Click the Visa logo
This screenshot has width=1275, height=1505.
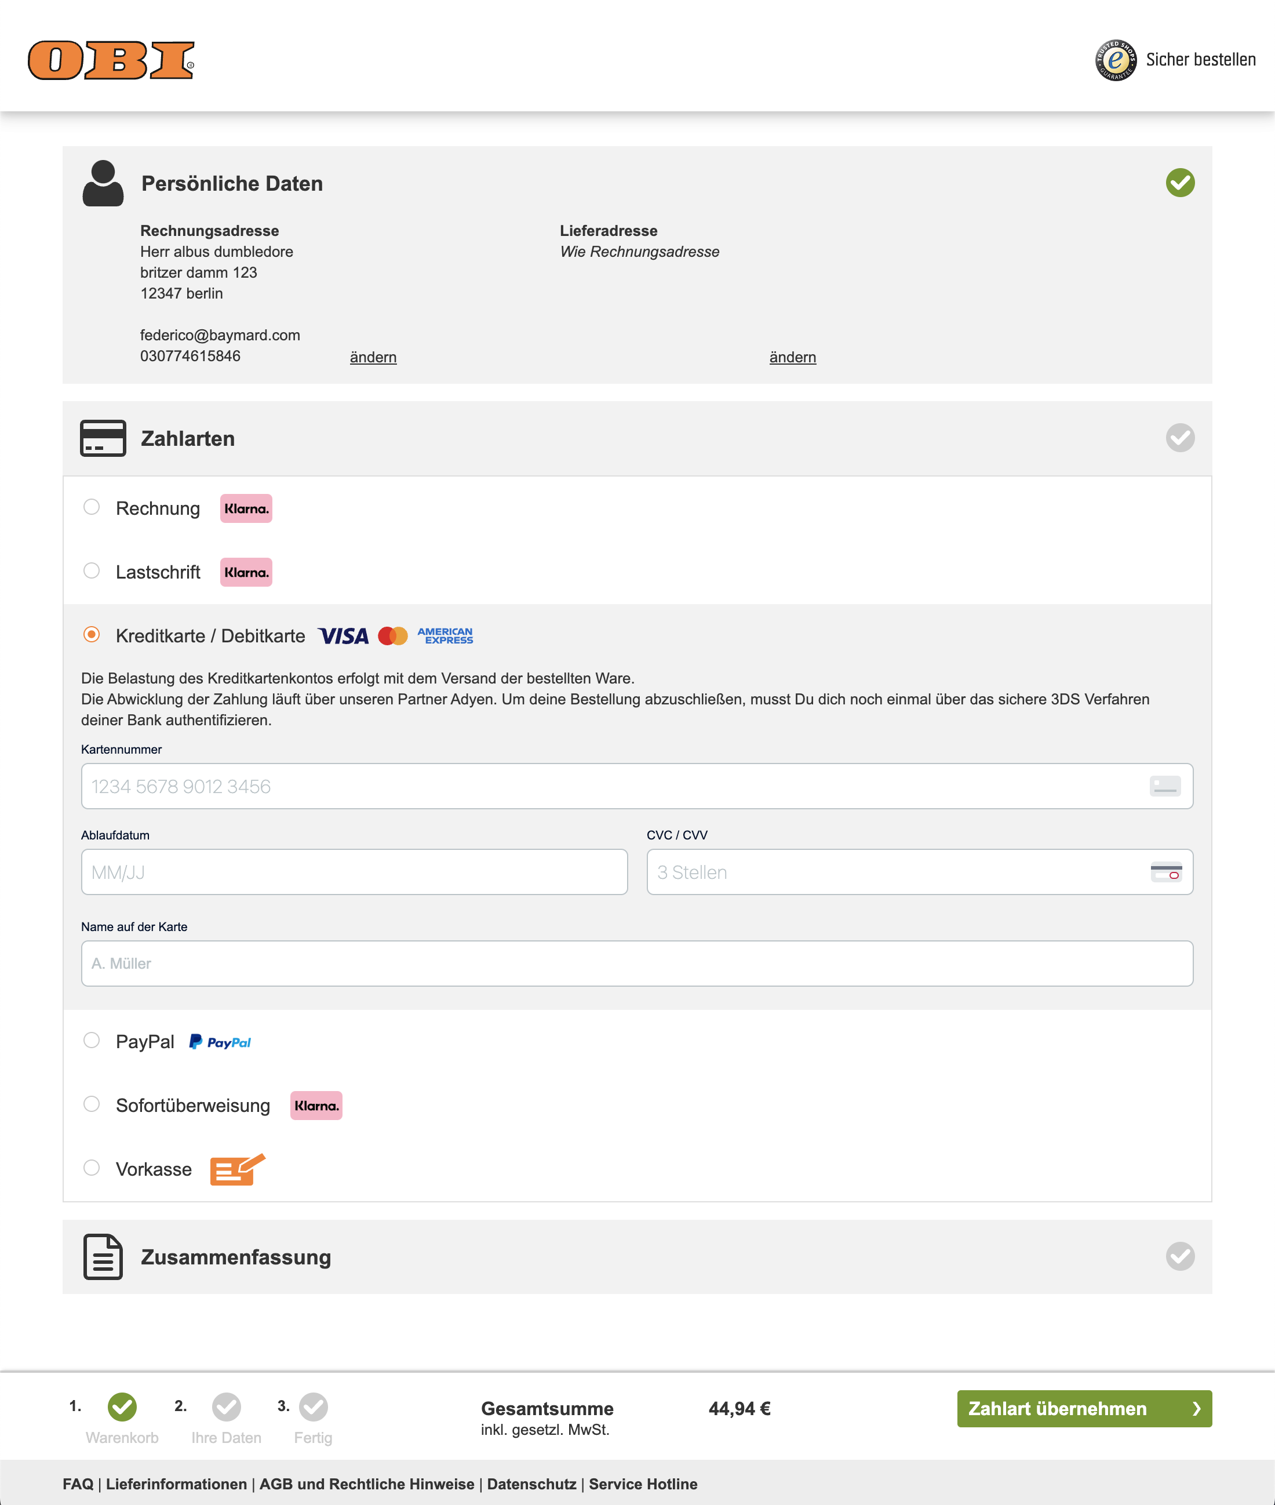[x=345, y=637]
